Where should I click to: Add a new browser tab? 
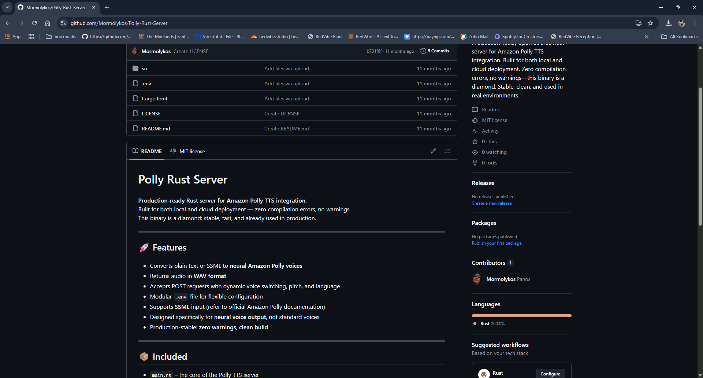click(x=107, y=7)
